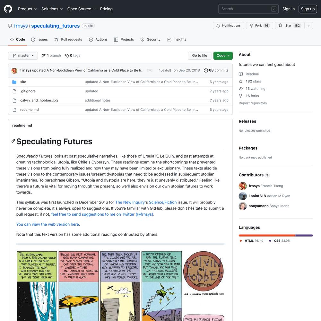This screenshot has height=321, width=321.
Task: Open commit hash 4cdabd8
Action: pyautogui.click(x=165, y=70)
